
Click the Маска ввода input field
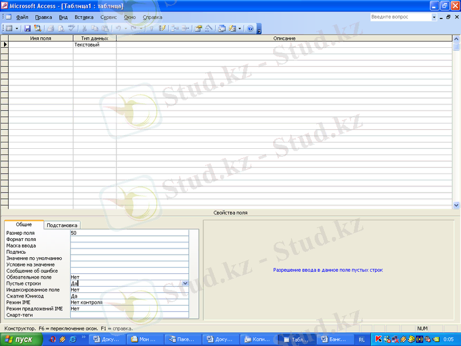tap(129, 246)
